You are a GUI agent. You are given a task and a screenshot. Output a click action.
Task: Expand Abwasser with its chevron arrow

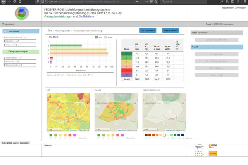click(x=18, y=41)
